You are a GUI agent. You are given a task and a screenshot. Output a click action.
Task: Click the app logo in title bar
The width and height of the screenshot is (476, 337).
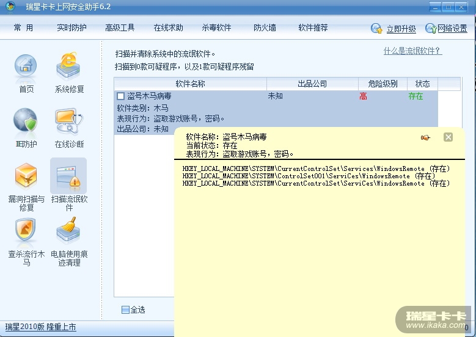10,6
